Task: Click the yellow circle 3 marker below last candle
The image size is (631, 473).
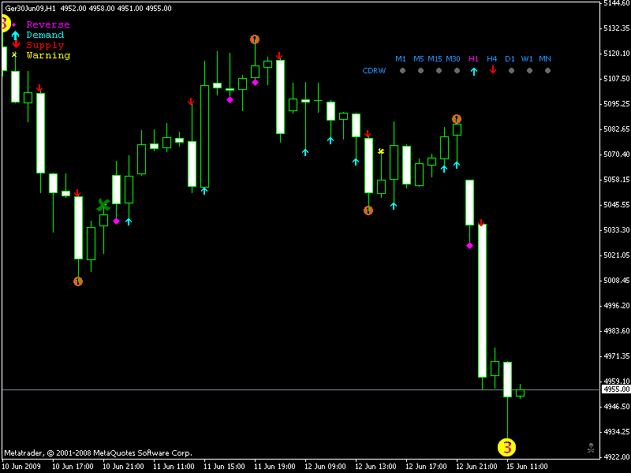Action: [x=507, y=447]
